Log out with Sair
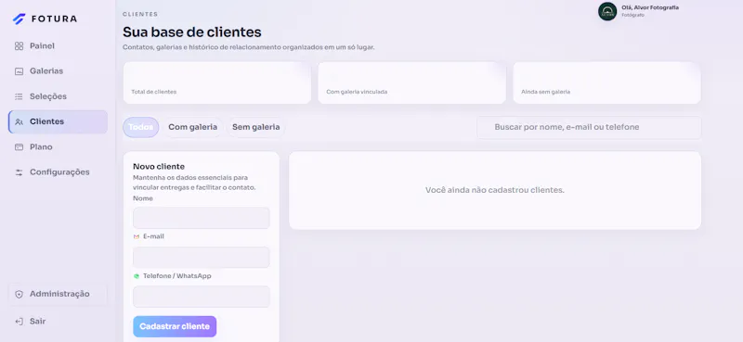Image resolution: width=743 pixels, height=342 pixels. coord(58,322)
